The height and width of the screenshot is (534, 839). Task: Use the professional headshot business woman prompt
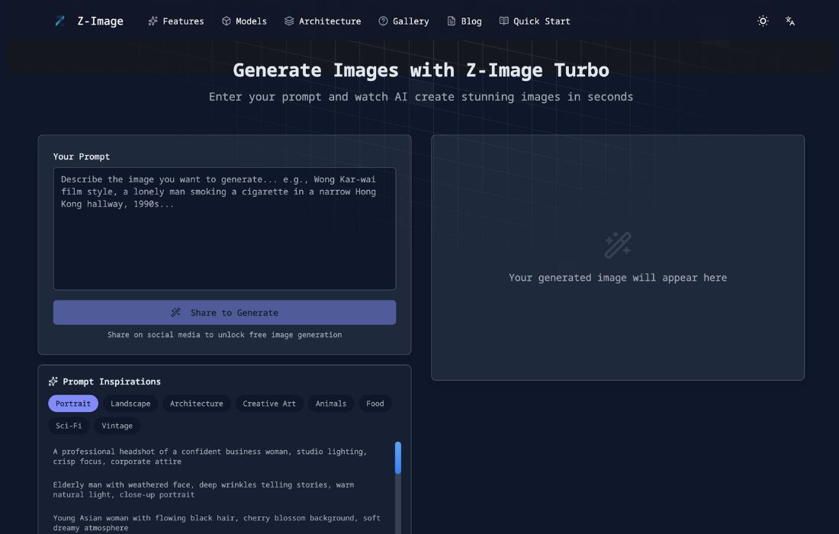210,456
